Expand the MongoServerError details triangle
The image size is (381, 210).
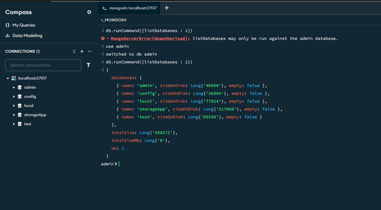click(108, 39)
